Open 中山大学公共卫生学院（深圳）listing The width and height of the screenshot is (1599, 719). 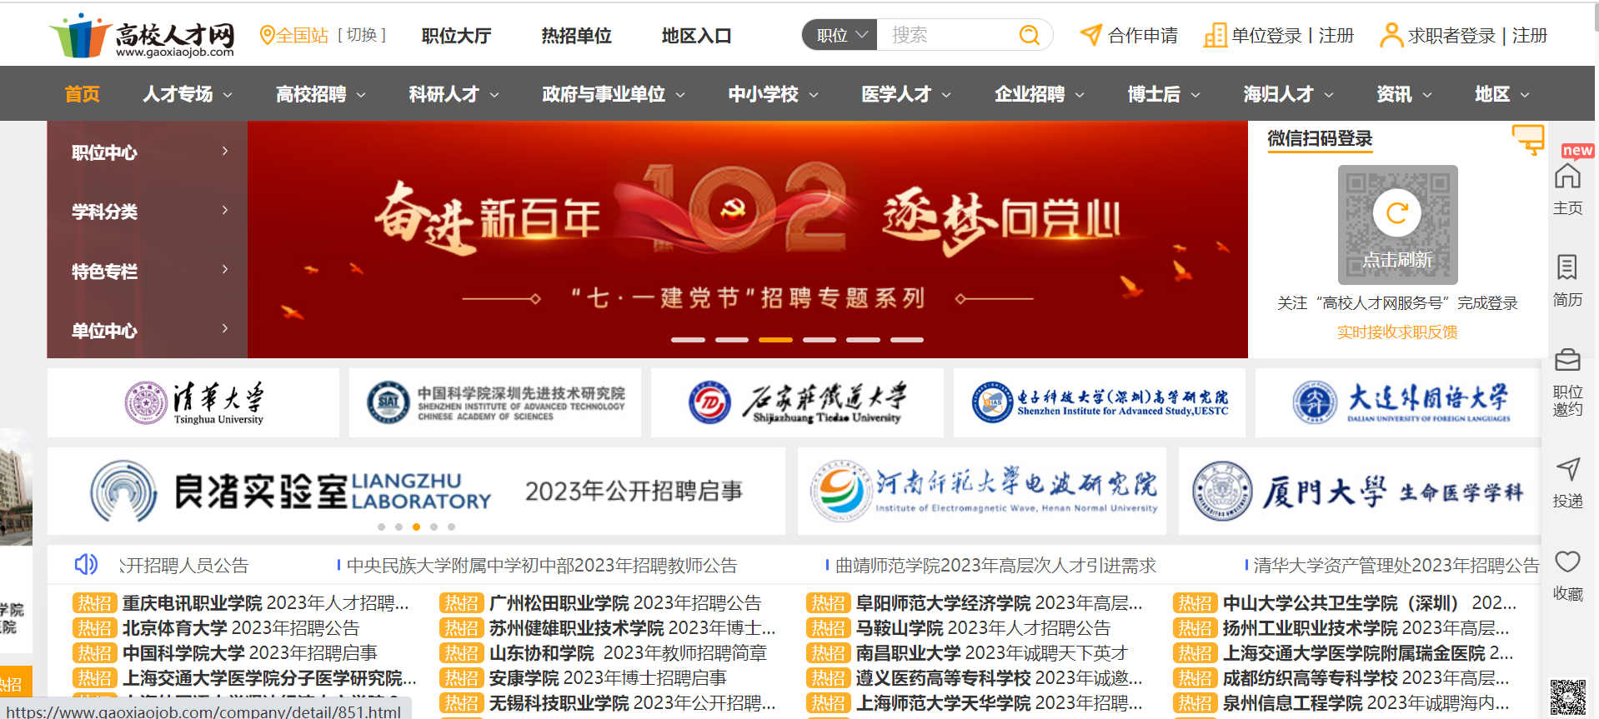tap(1370, 602)
